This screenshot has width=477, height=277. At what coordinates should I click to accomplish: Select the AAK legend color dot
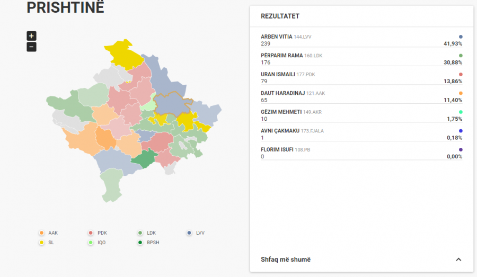[x=42, y=233]
